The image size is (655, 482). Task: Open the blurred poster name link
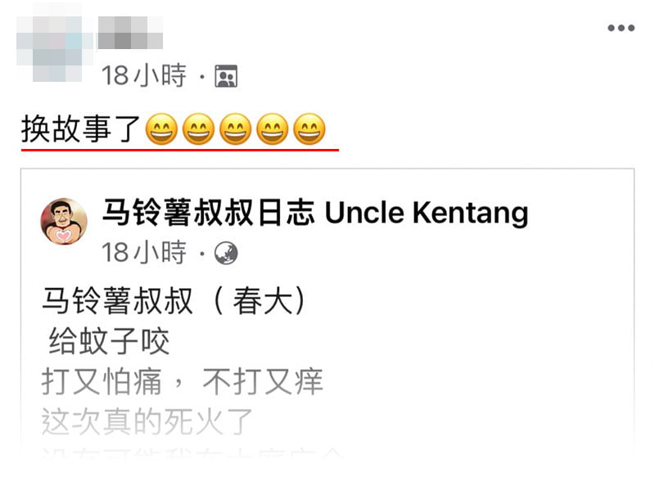[x=130, y=33]
